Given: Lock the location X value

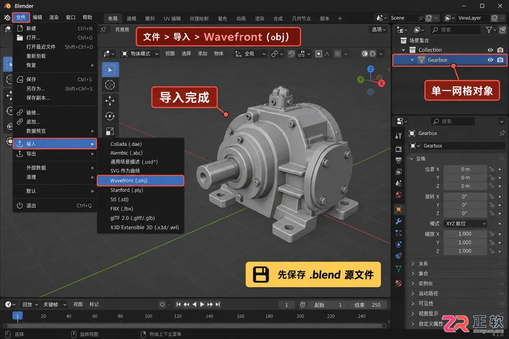Looking at the screenshot, I should coord(491,169).
